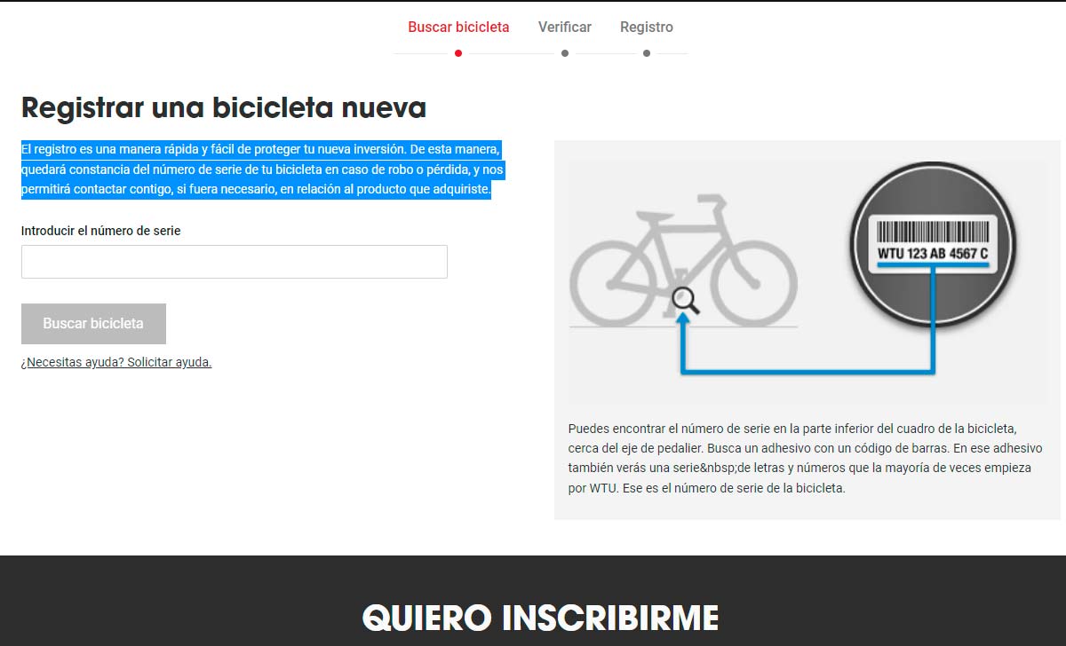The height and width of the screenshot is (646, 1066).
Task: Click the Introducir el número de serie label
Action: (x=101, y=231)
